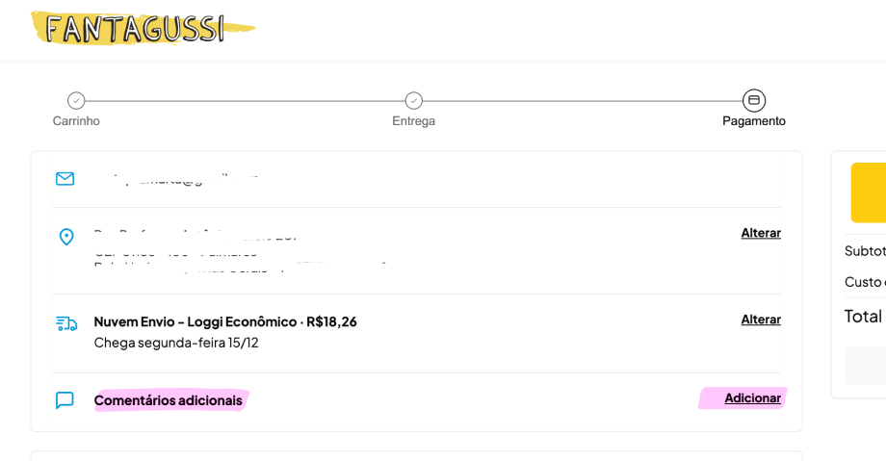Click Adicionar to add comments

point(752,398)
